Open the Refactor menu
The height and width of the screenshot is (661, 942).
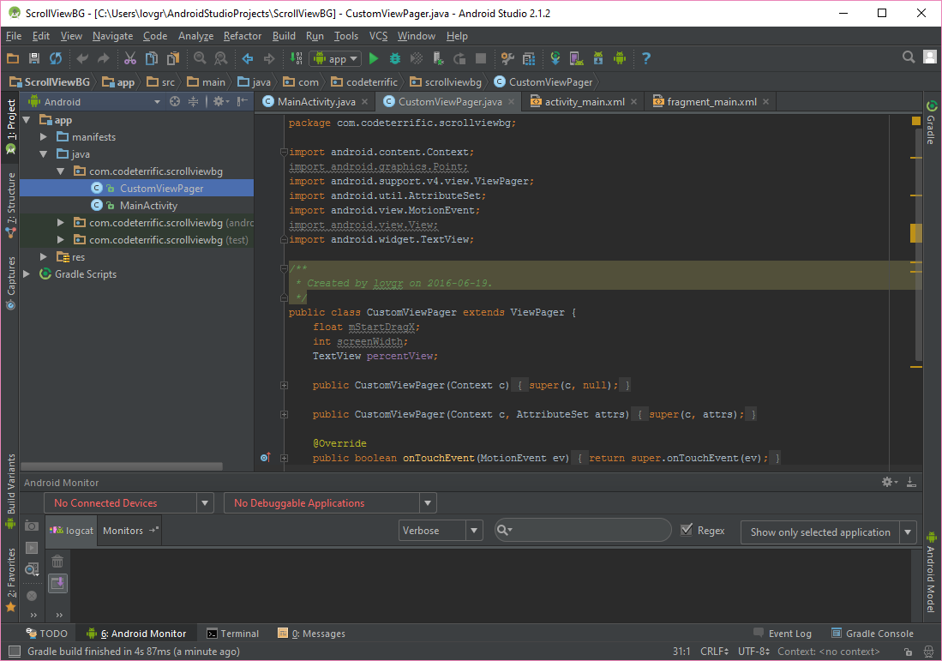click(242, 36)
